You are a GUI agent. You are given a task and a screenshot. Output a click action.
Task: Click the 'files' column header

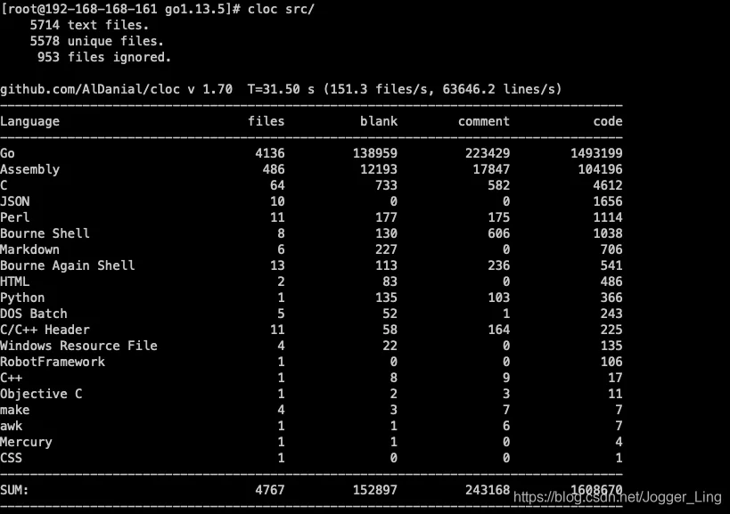(x=266, y=121)
